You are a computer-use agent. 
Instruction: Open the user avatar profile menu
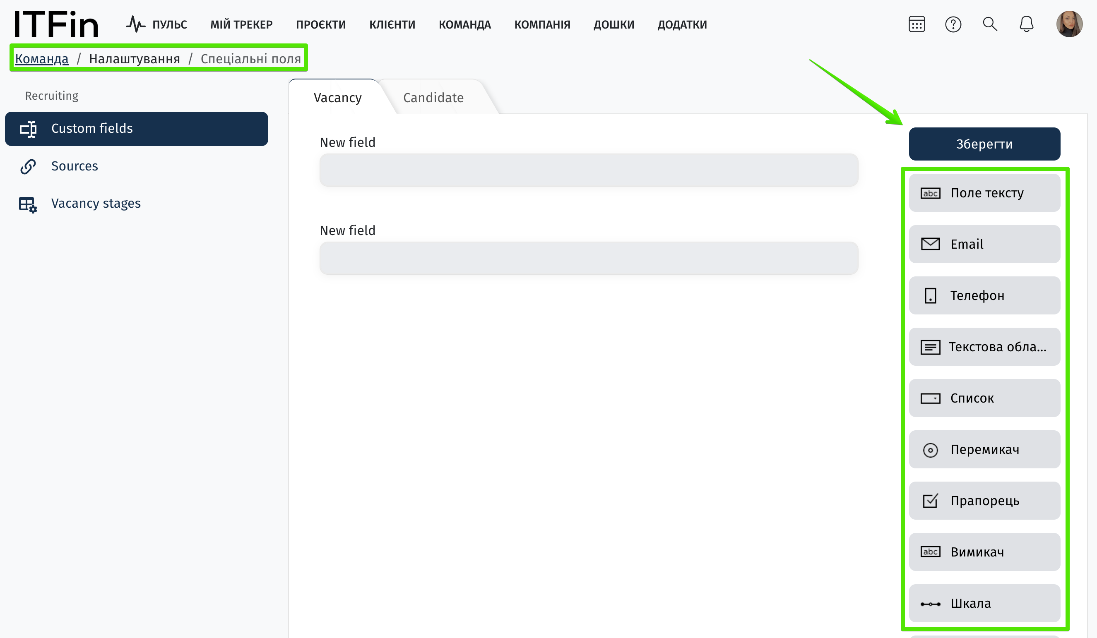1069,24
